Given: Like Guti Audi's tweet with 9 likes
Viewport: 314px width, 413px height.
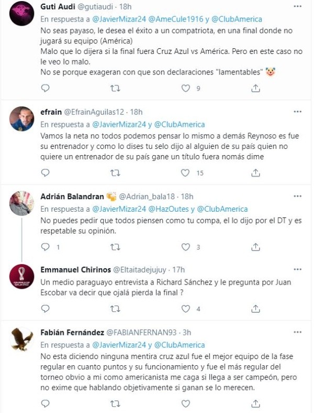Looking at the screenshot, I should coord(185,89).
